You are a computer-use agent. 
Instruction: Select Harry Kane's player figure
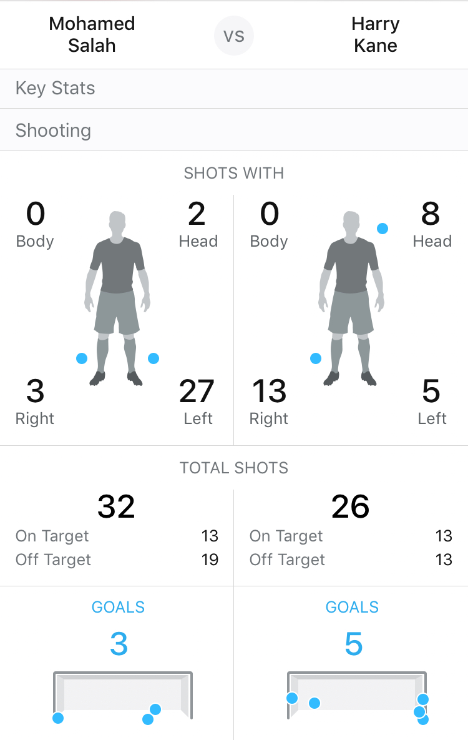click(x=351, y=298)
